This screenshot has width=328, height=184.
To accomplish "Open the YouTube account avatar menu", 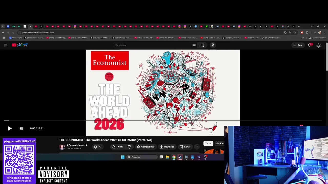I will coord(319,45).
